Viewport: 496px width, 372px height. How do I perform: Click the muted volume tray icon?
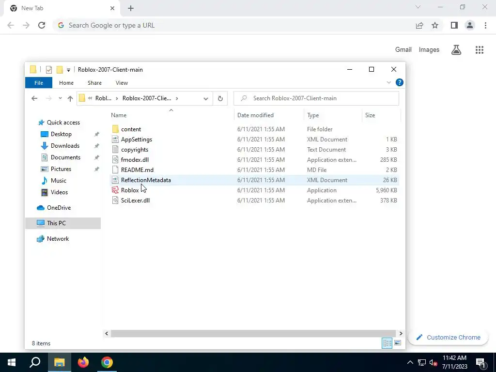click(433, 362)
